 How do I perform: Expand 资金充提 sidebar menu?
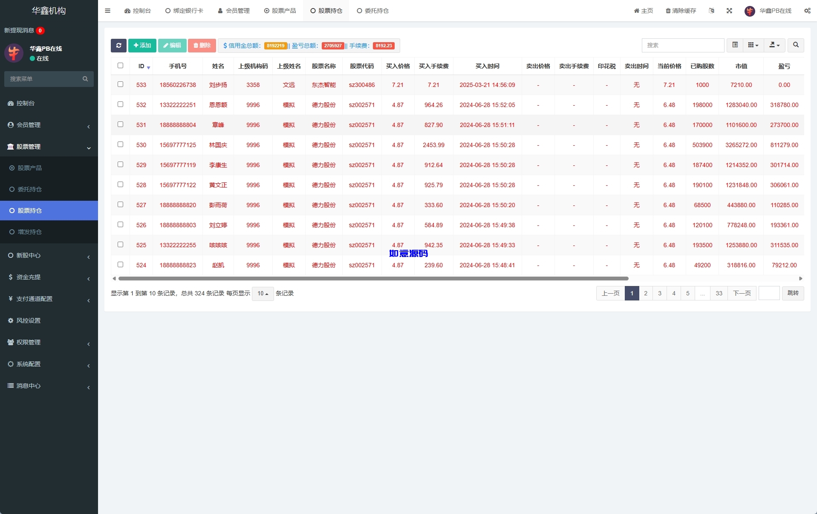pos(49,277)
